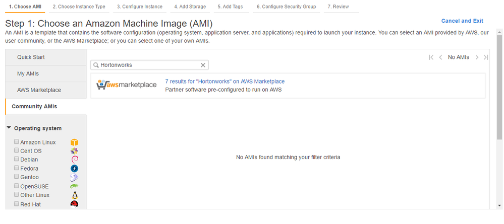Open the 7. Review step
Viewport: 504px width, 224px height.
click(x=342, y=7)
